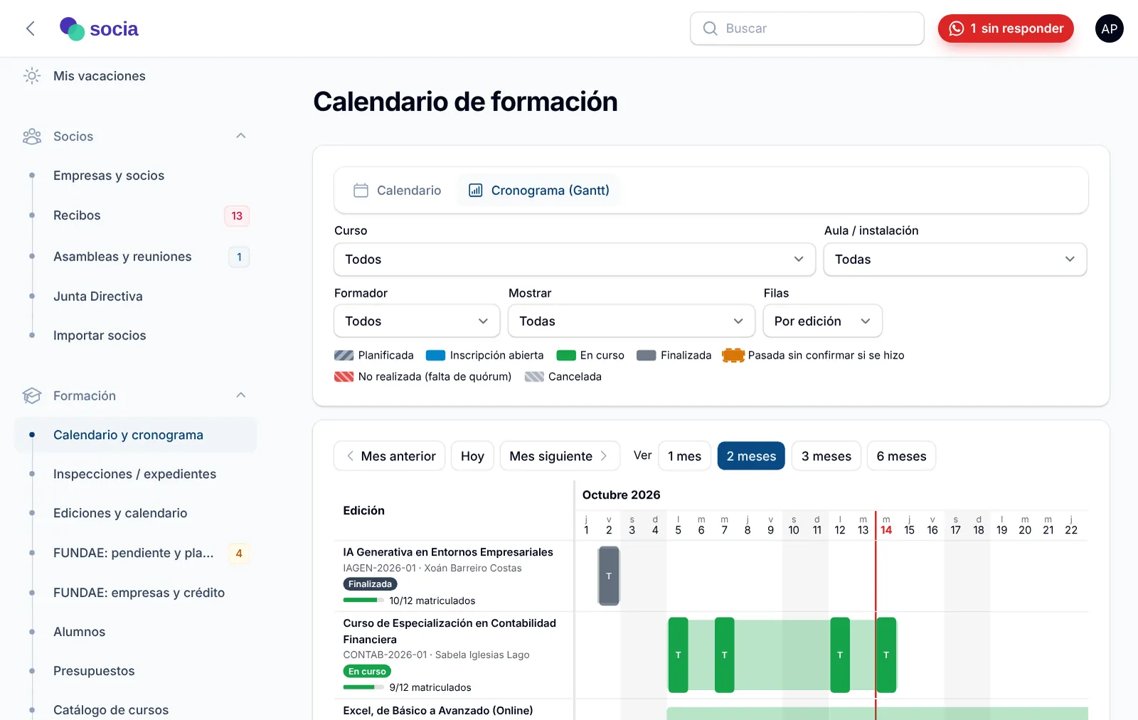Click the calendar icon in Calendario tab
Image resolution: width=1138 pixels, height=720 pixels.
361,191
